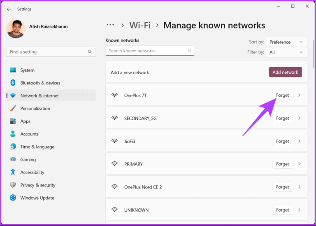Image resolution: width=316 pixels, height=226 pixels.
Task: Forget the JioFi3 network
Action: pos(283,141)
